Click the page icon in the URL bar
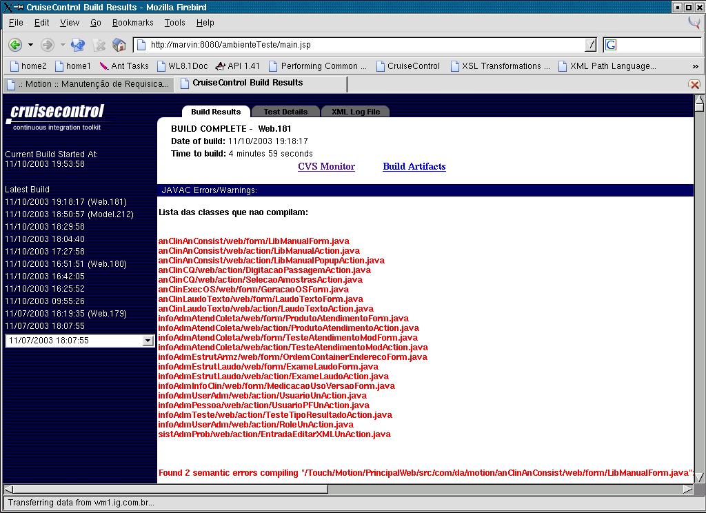This screenshot has height=513, width=706. click(x=141, y=45)
